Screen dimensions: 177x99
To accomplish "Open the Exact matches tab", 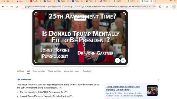I will point(39,71).
